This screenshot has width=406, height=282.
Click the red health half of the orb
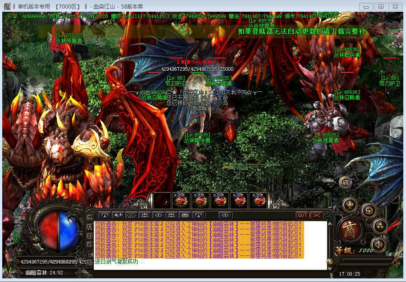tap(50, 231)
